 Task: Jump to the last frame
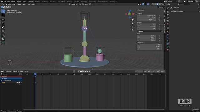coord(90,72)
